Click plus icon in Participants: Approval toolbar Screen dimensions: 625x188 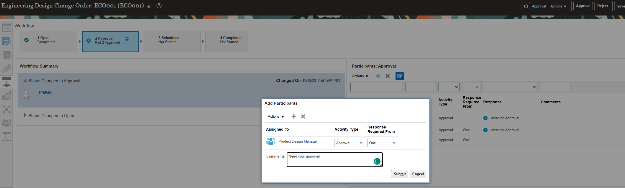click(x=378, y=76)
